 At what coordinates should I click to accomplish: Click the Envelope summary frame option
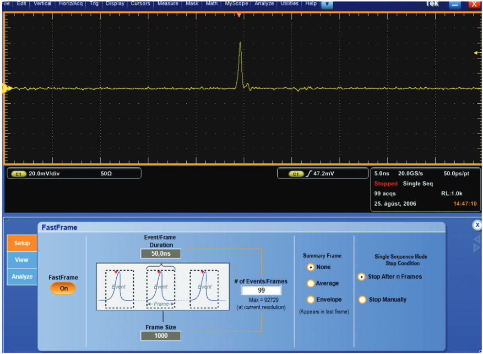310,299
